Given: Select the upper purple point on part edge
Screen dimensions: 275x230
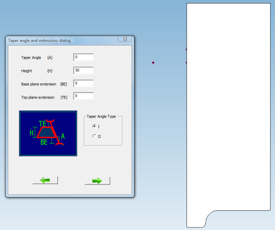Looking at the screenshot, I should pyautogui.click(x=186, y=50).
